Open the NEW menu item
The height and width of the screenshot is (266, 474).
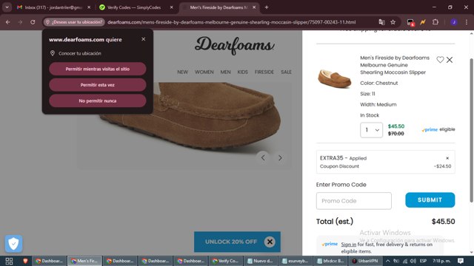(183, 72)
